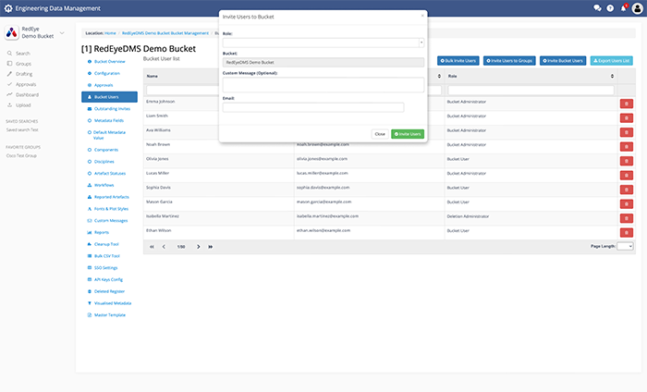The image size is (647, 392).
Task: Sort the table by Role column
Action: pyautogui.click(x=453, y=76)
